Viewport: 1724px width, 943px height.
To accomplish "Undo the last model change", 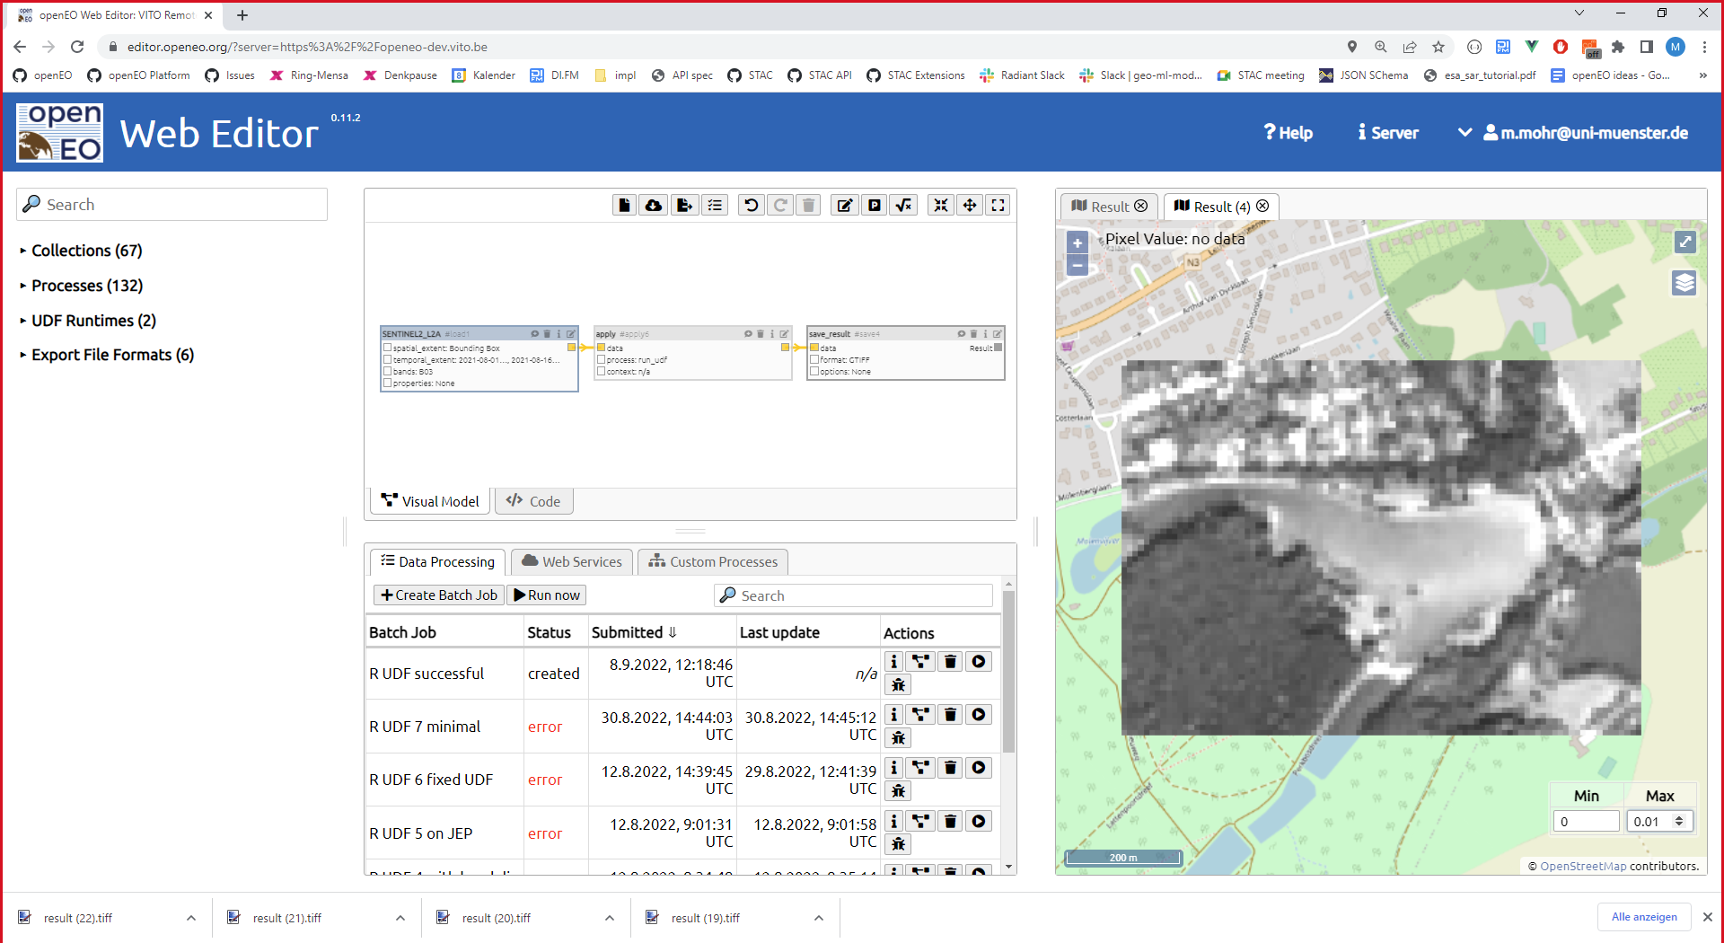I will click(x=752, y=205).
